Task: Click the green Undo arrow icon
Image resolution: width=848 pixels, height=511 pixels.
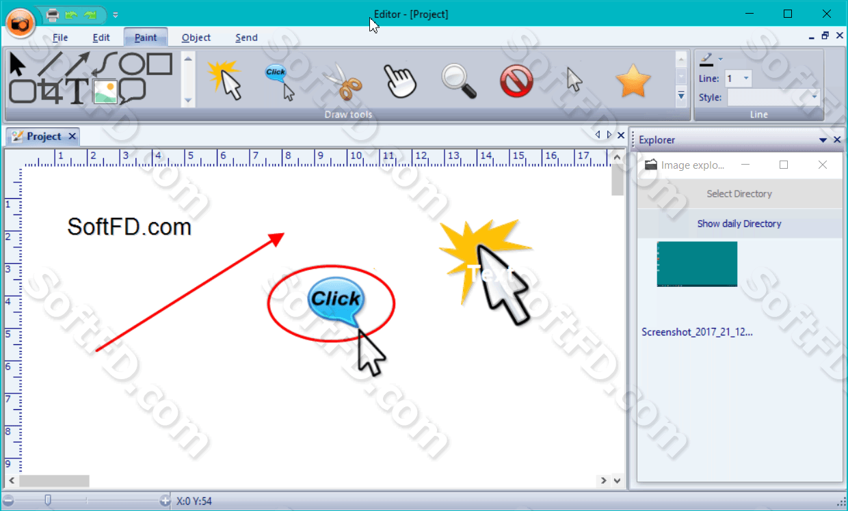Action: click(x=71, y=14)
